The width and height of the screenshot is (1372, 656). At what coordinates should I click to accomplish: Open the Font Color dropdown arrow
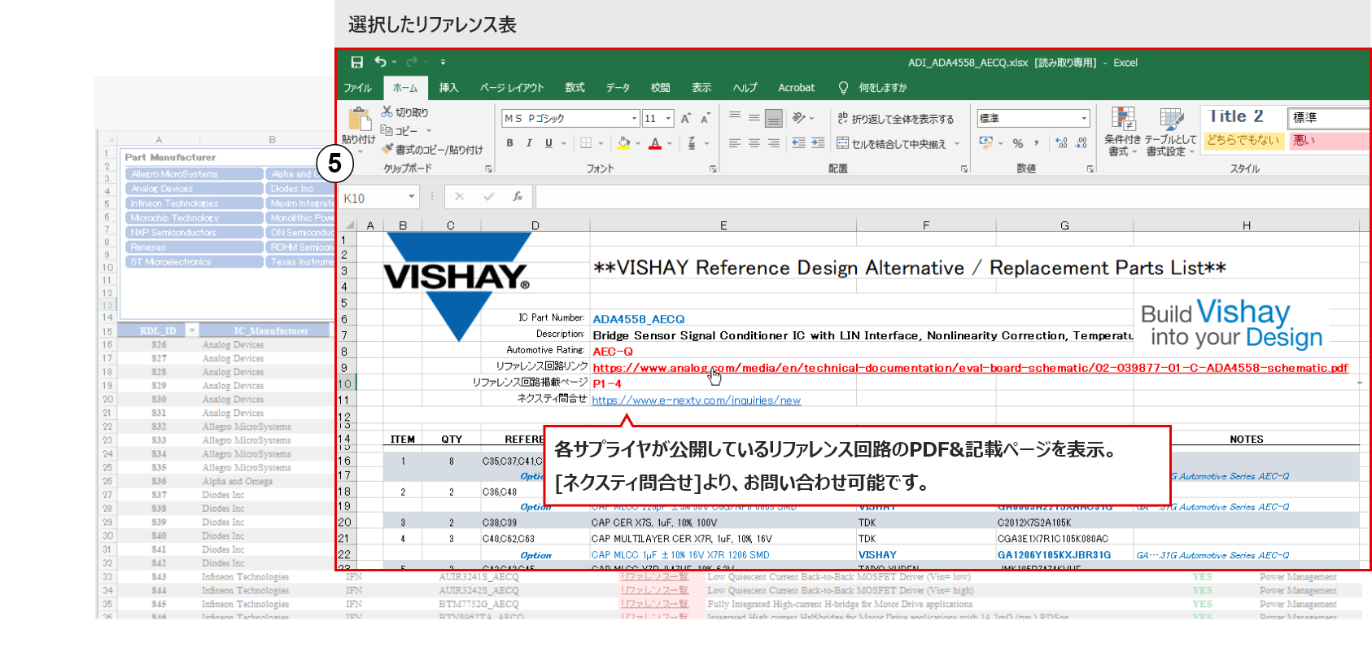(x=670, y=144)
